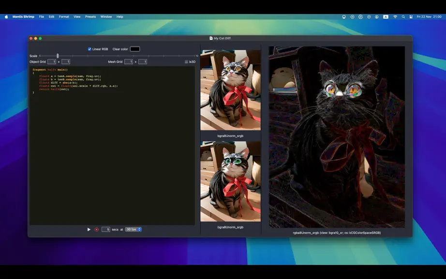Click the bgra8Unorm_srgb label under the bottom texture
The width and height of the screenshot is (446, 279).
click(x=230, y=227)
